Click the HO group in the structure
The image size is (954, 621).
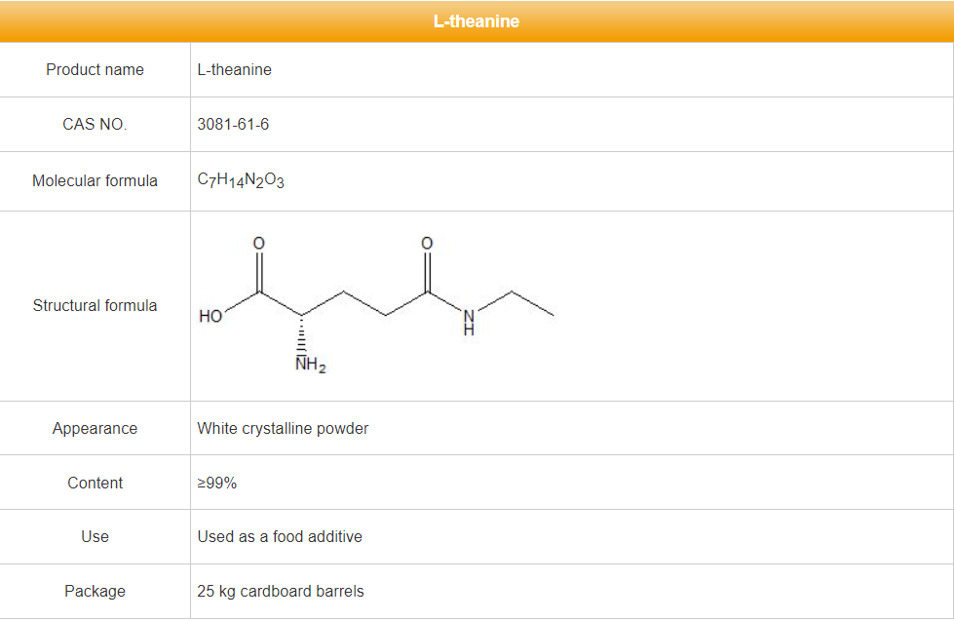(210, 317)
